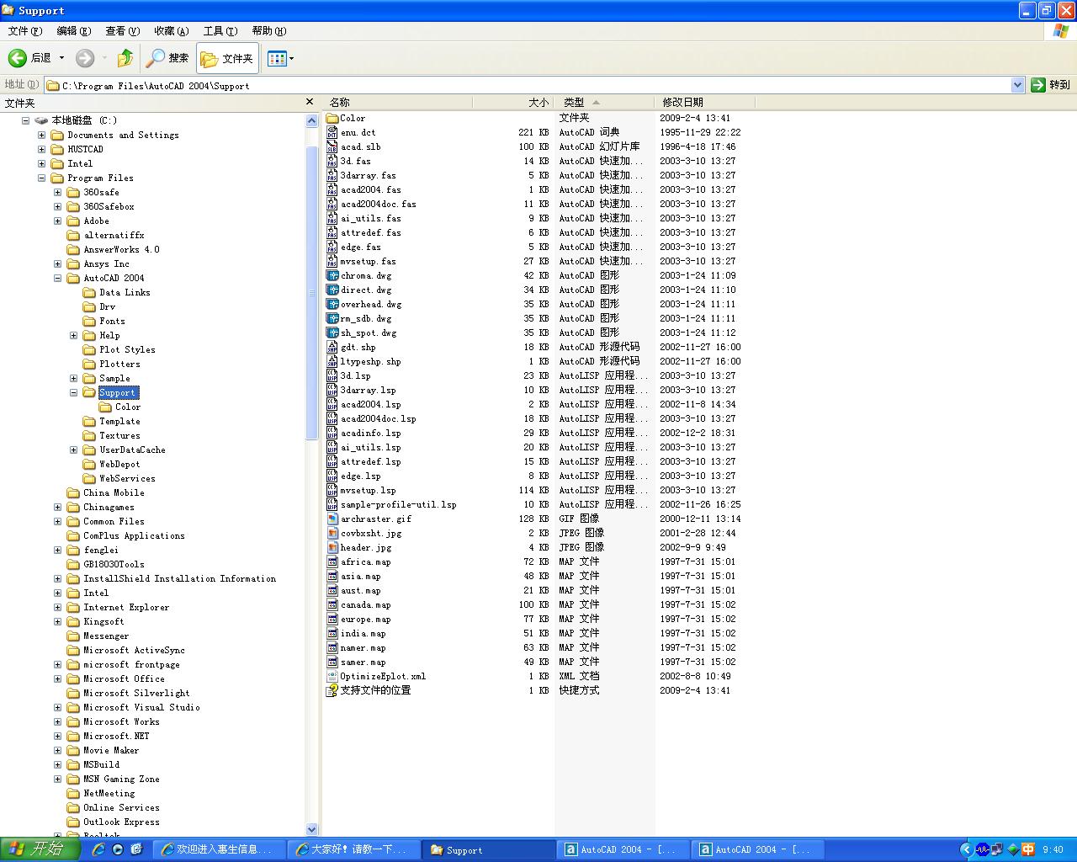Click the africa.map file icon

[x=332, y=561]
